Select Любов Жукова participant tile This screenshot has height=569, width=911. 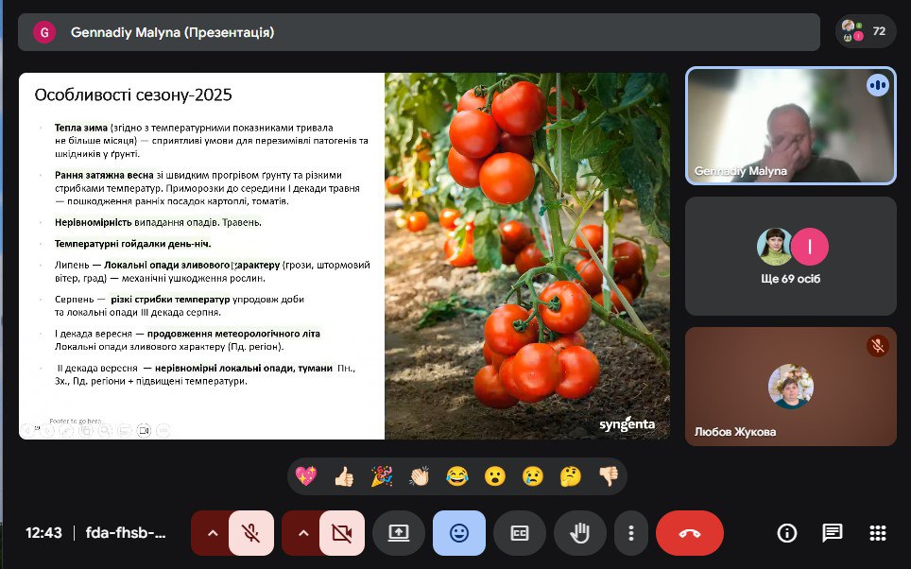[790, 387]
